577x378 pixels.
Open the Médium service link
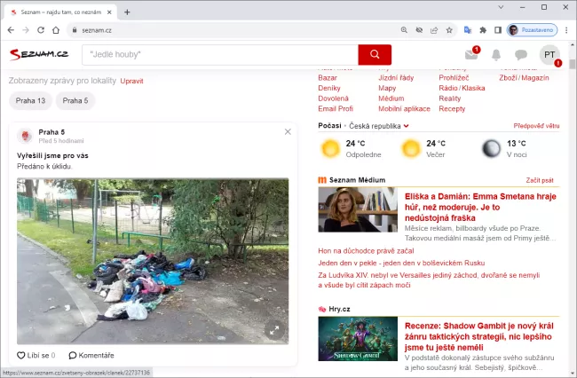click(391, 98)
